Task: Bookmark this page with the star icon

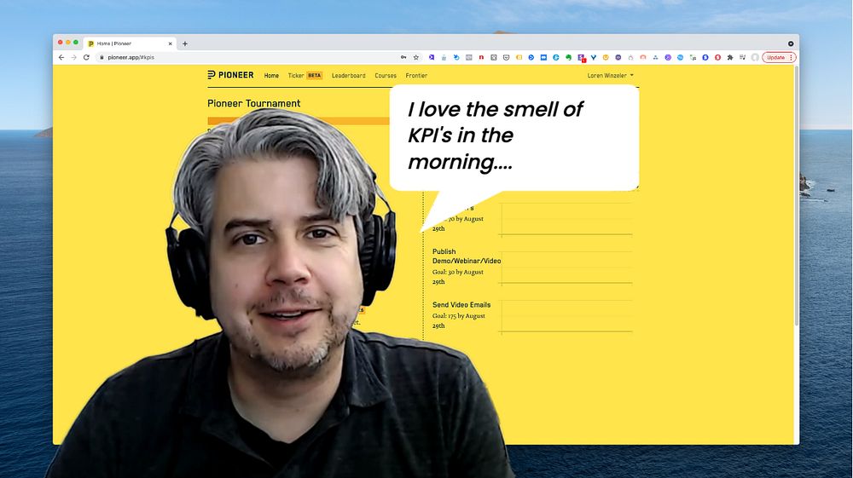Action: coord(416,57)
